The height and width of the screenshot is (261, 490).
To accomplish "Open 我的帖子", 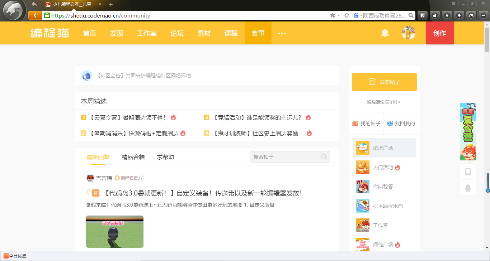I will (x=366, y=124).
